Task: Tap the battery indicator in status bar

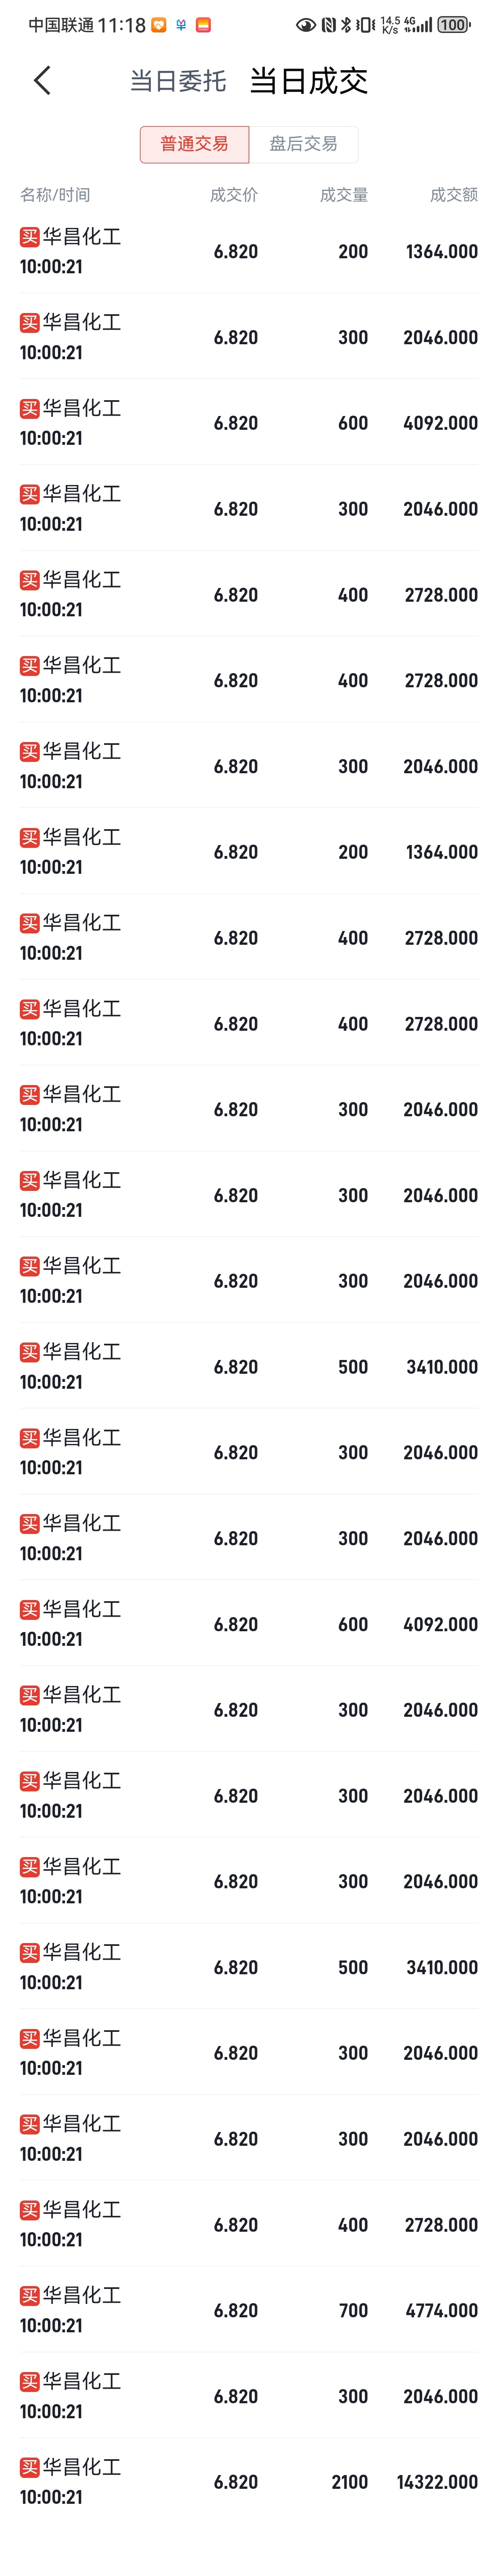Action: 453,25
